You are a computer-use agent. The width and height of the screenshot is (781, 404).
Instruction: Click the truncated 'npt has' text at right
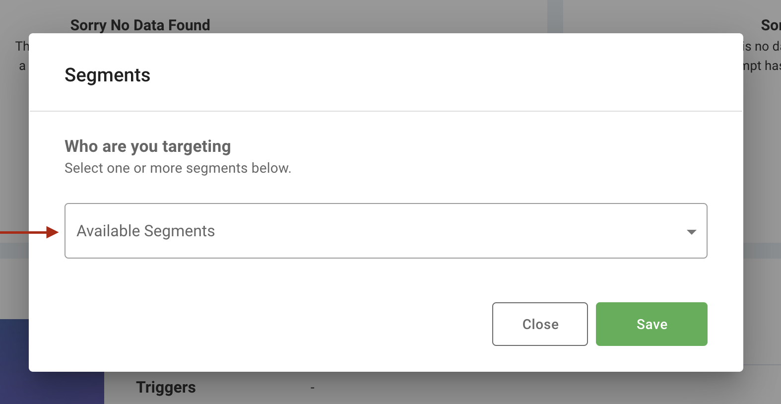[x=762, y=66]
